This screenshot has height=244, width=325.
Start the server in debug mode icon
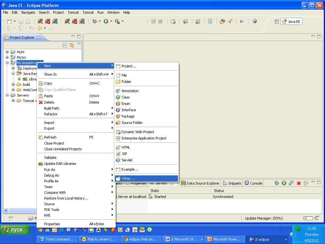click(x=277, y=183)
